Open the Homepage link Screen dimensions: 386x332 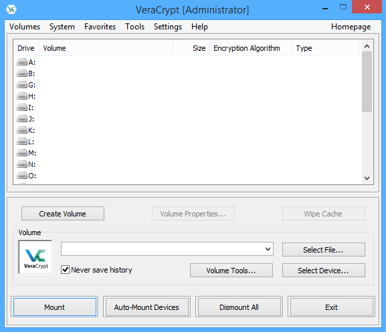[351, 27]
